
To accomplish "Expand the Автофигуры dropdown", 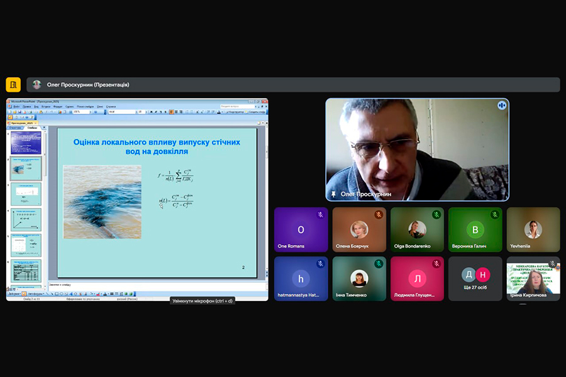I will pos(36,293).
